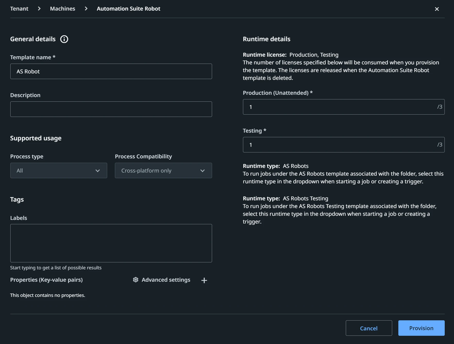Click 'Runtime license: Production, Testing' text
454x344 pixels.
coord(291,55)
